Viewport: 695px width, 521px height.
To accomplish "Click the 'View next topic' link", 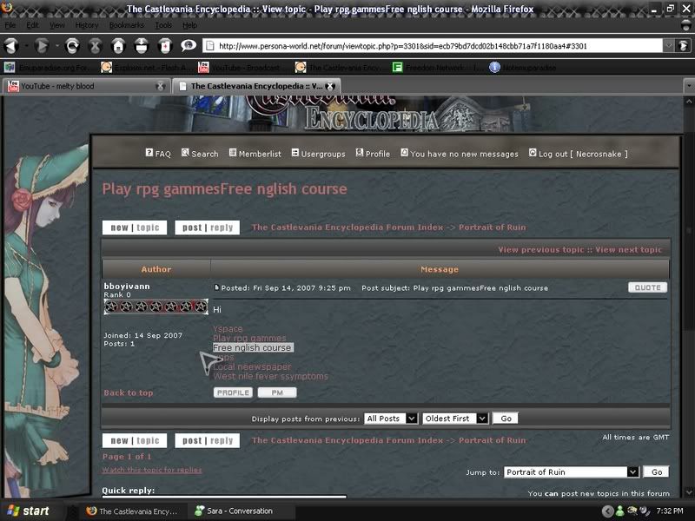I will [628, 249].
